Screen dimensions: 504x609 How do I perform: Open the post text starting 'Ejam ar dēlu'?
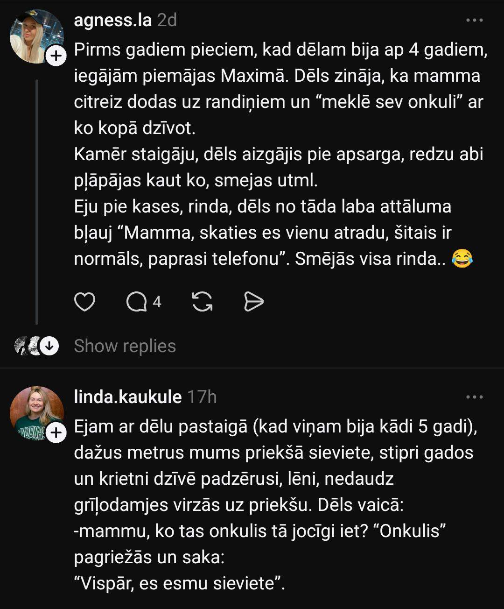pos(275,504)
